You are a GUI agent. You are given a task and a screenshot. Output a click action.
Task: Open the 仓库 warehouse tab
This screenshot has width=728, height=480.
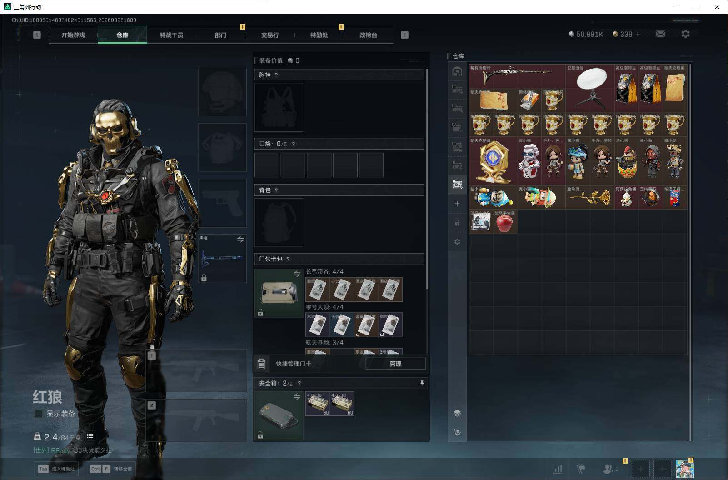coord(122,35)
